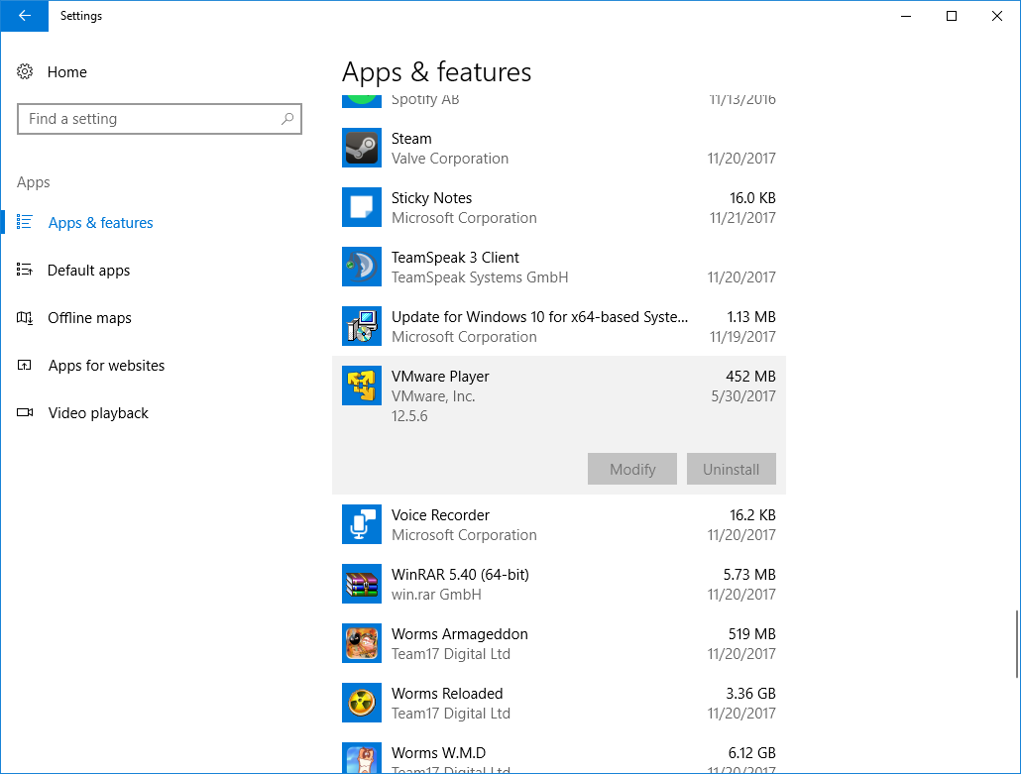
Task: Open Home via the gear icon
Action: click(x=25, y=71)
